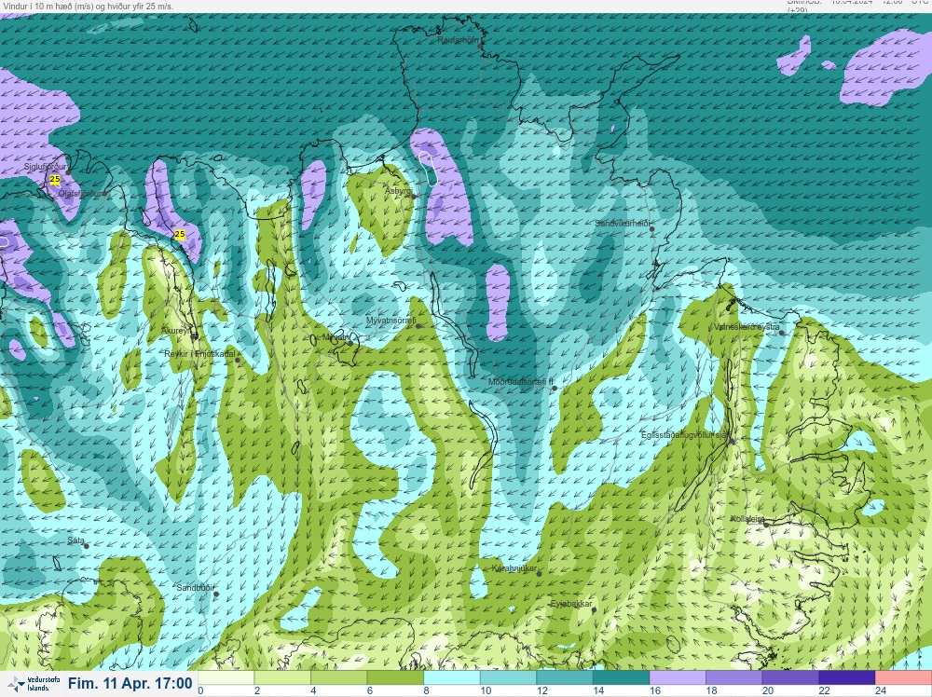The height and width of the screenshot is (697, 932).
Task: Click the station dot at Raufarhöfn
Action: (x=480, y=46)
